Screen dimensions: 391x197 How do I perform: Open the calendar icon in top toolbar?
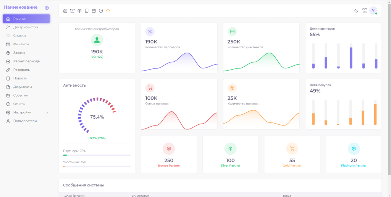coord(94,11)
